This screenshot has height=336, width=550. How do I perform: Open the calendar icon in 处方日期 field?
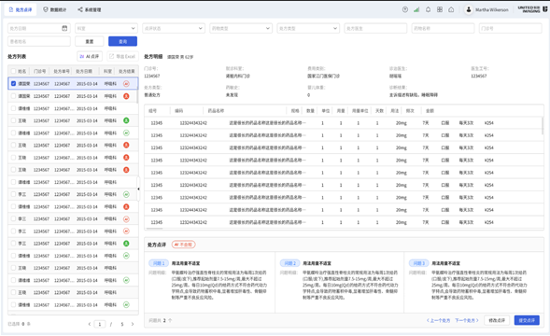[64, 28]
